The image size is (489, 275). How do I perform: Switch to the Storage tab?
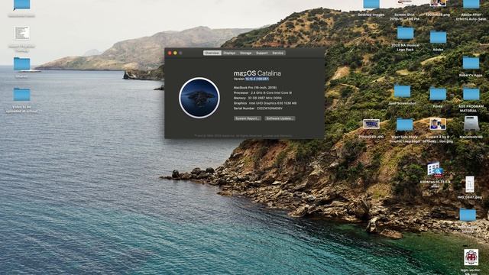pyautogui.click(x=246, y=53)
